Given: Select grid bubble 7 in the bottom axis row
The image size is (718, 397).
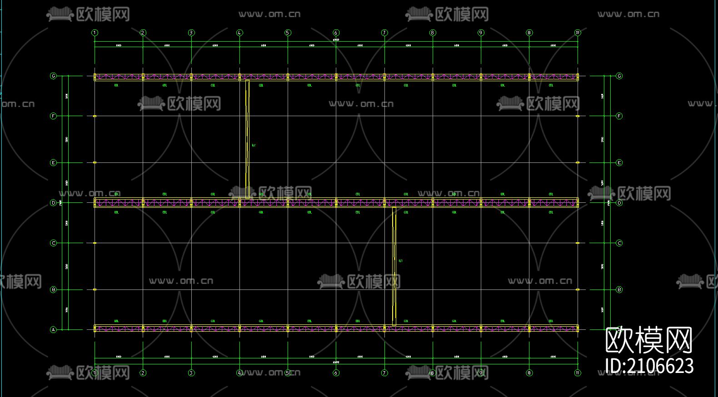Looking at the screenshot, I should [384, 373].
